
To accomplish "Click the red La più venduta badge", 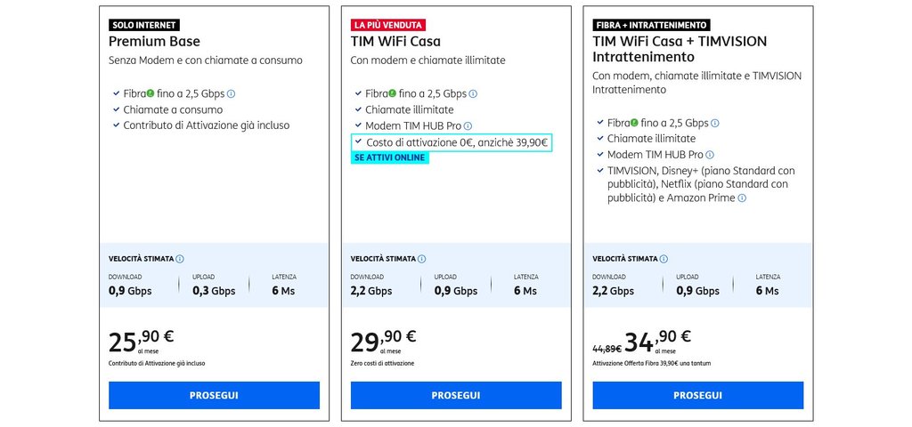I will coord(388,25).
